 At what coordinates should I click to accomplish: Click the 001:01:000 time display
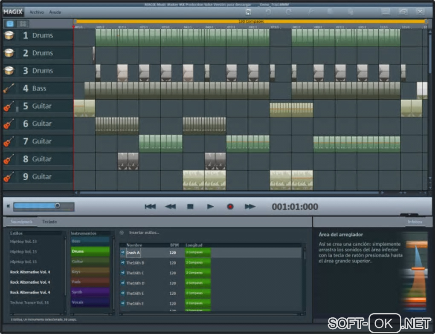(x=295, y=207)
